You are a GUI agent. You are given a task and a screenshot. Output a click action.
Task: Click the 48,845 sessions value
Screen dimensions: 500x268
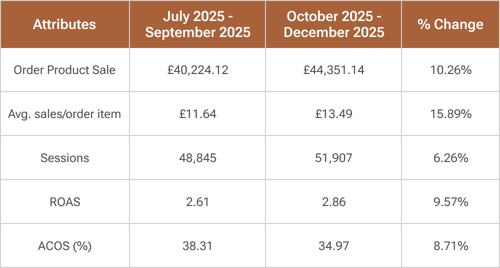(197, 158)
